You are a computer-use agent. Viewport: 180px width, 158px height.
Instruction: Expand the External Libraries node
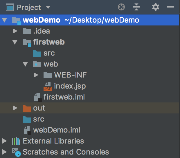(4, 141)
